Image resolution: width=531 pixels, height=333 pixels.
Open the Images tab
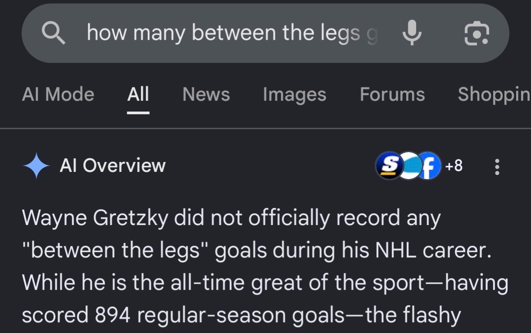[295, 94]
